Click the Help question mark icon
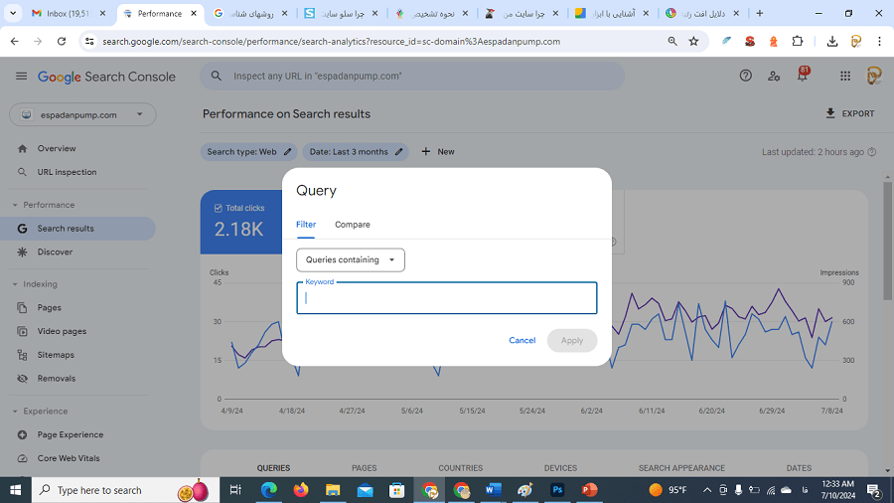 (746, 77)
